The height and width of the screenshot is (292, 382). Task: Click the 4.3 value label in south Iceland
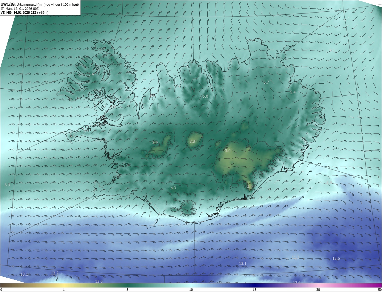pyautogui.click(x=173, y=188)
